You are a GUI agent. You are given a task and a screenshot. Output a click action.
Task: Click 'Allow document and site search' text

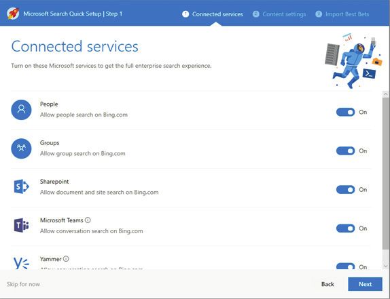[99, 193]
